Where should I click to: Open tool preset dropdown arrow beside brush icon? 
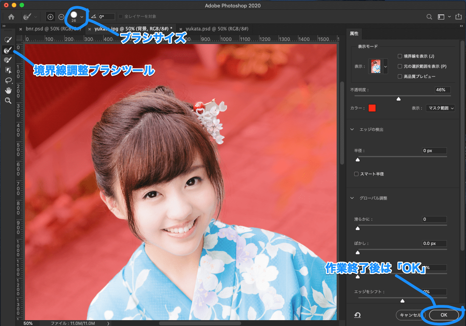click(x=36, y=17)
